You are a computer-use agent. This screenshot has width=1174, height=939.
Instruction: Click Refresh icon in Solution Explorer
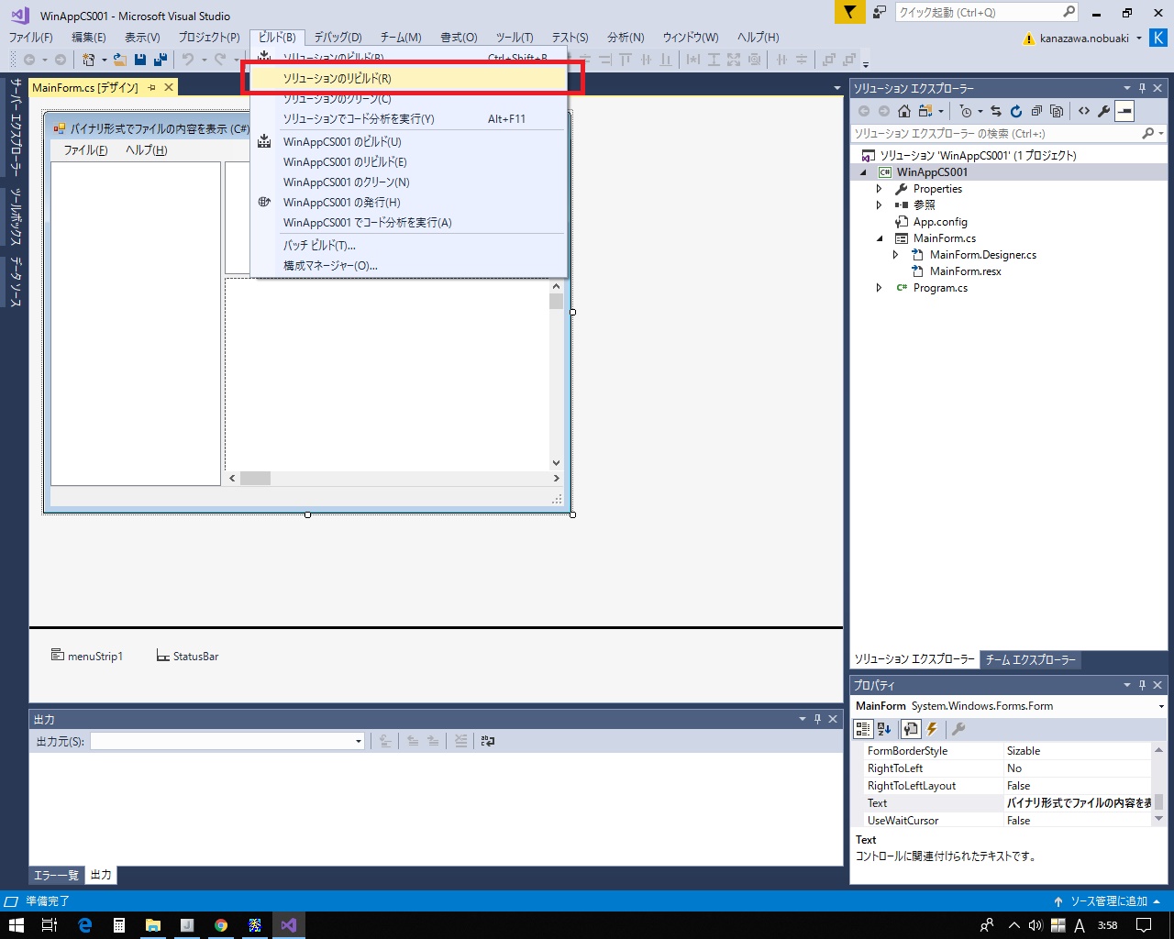1016,111
